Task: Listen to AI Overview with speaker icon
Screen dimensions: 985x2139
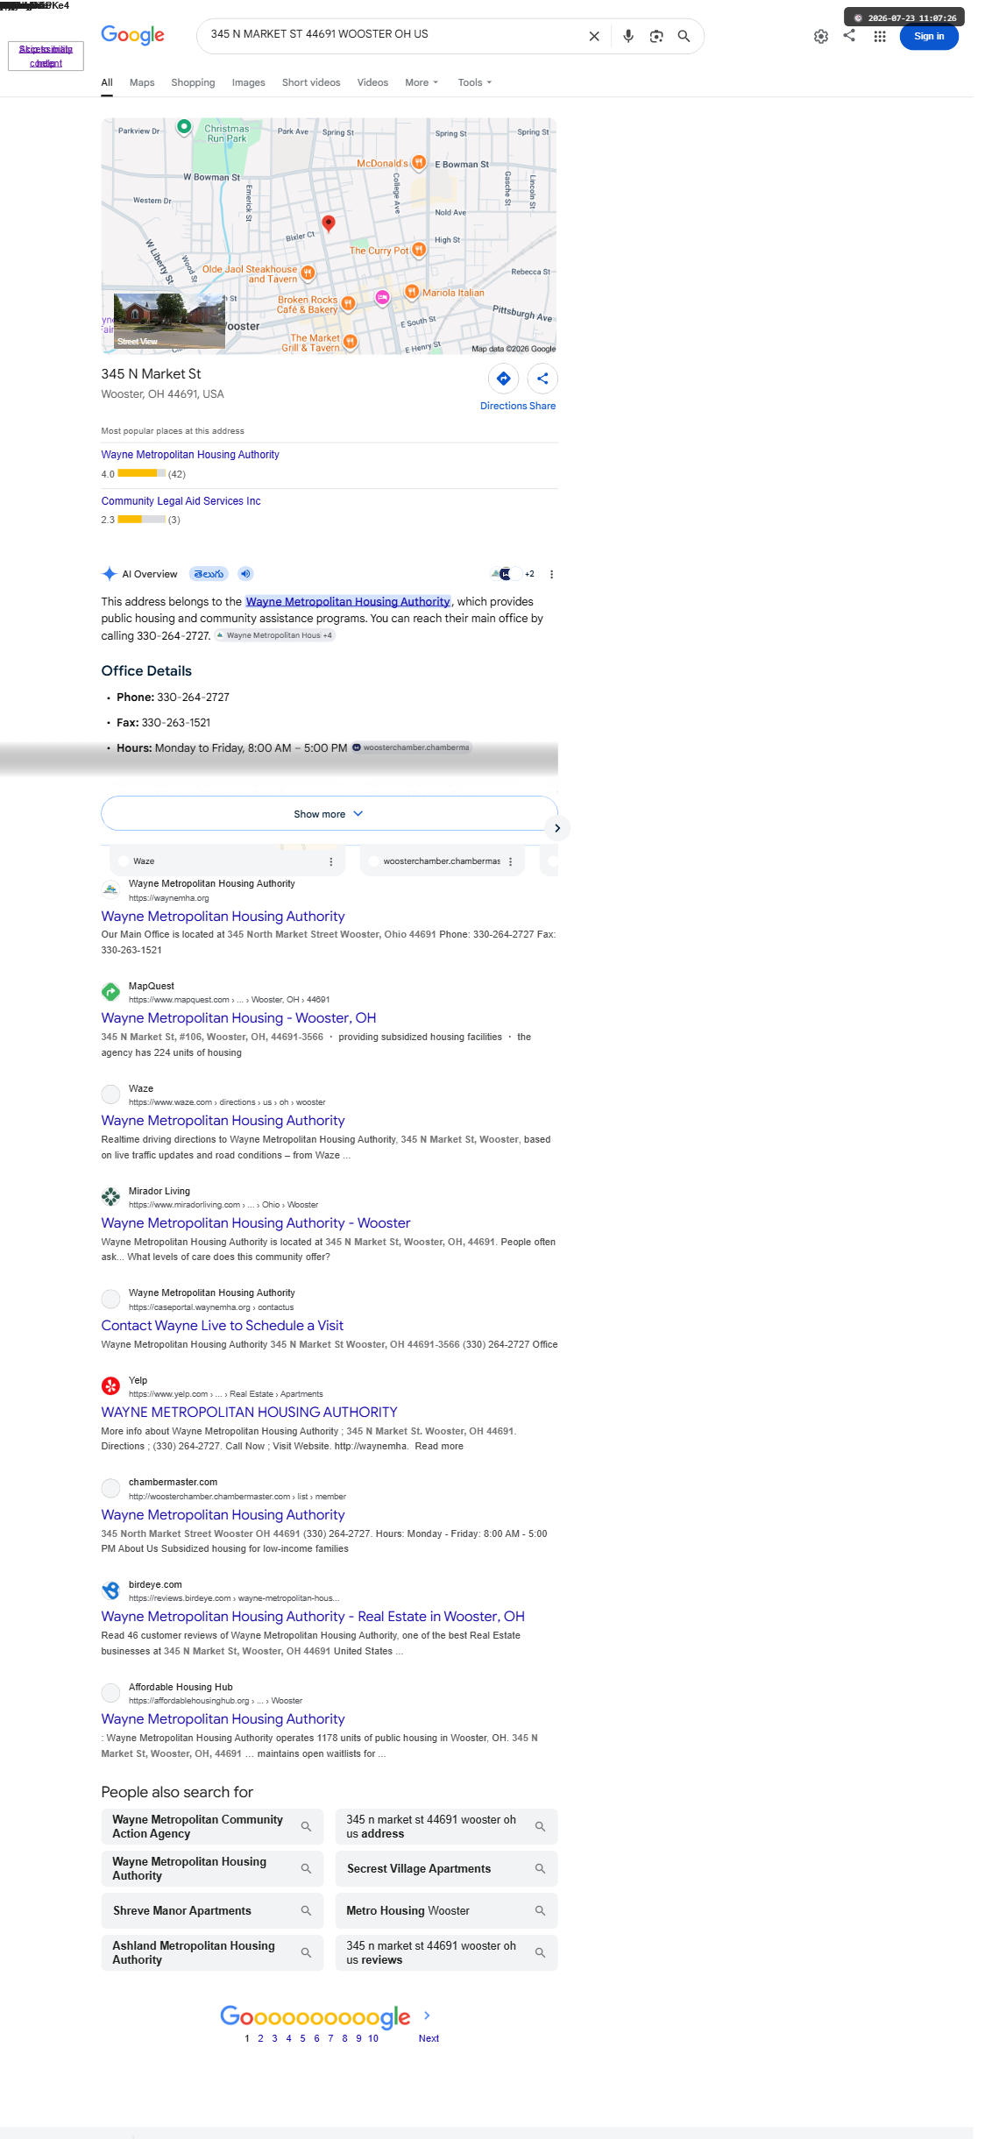Action: 245,574
